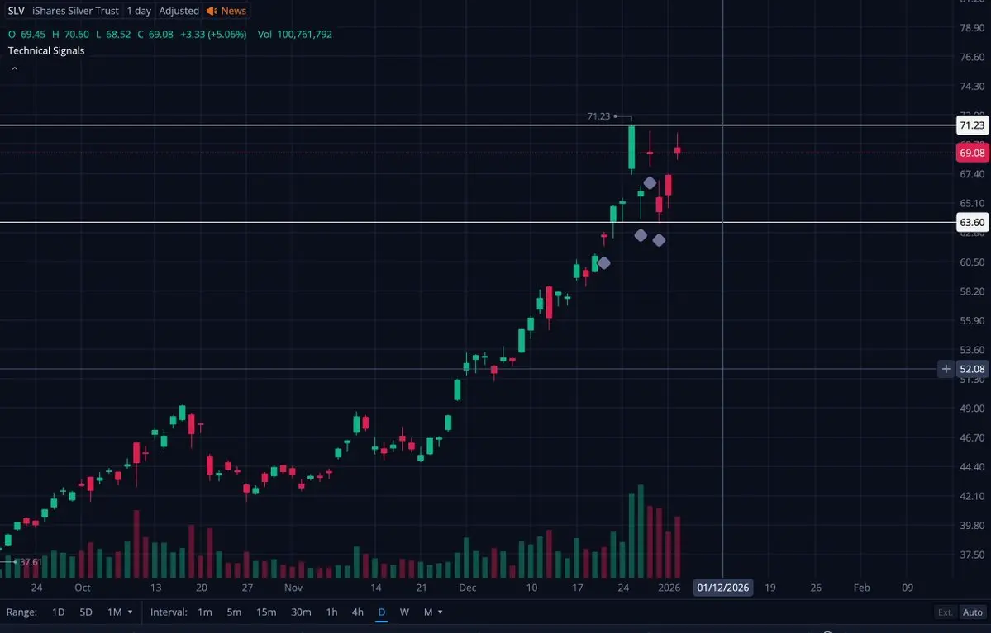Click the plus icon beside 52.08
Screen dimensions: 991x633
pyautogui.click(x=946, y=369)
